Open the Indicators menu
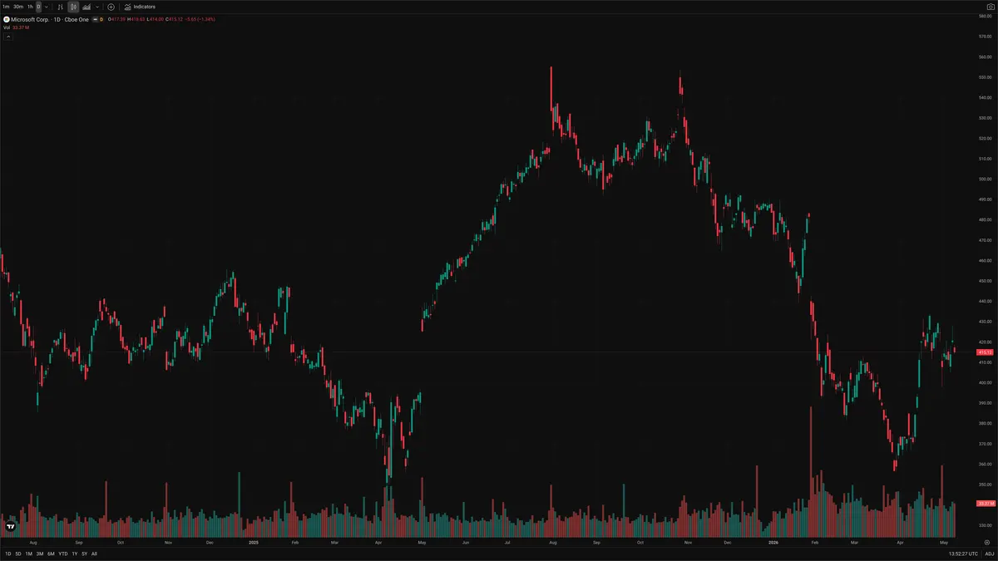998x561 pixels. pyautogui.click(x=140, y=7)
